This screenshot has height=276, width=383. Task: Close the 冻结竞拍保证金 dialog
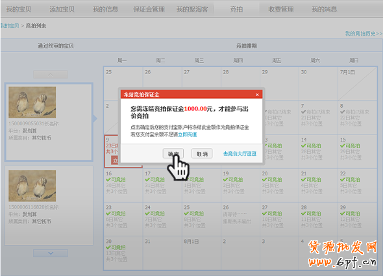257,95
